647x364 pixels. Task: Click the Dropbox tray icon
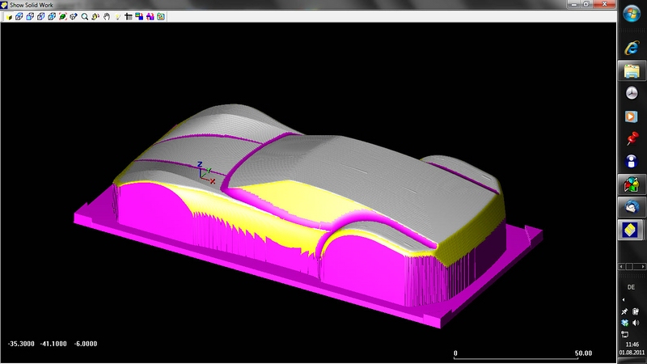624,323
